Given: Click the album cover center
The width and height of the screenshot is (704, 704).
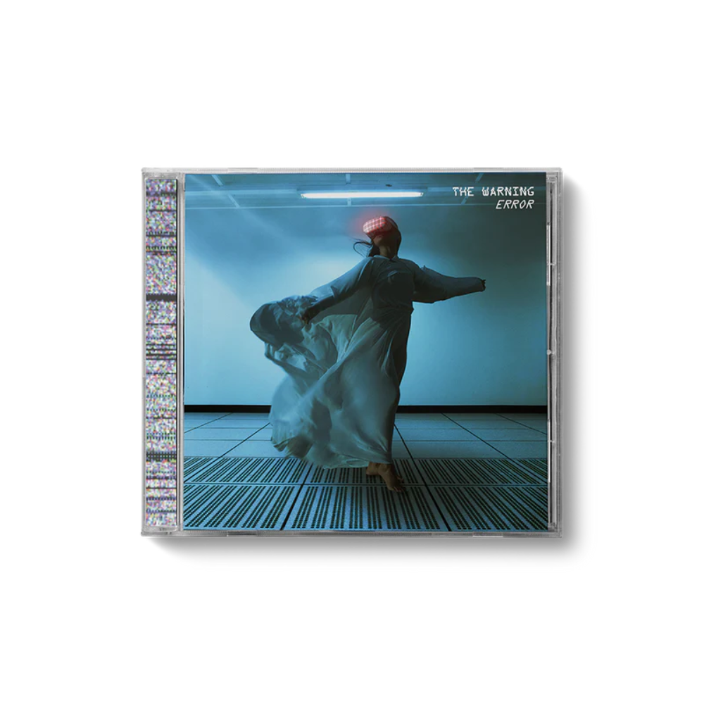Looking at the screenshot, I should point(366,352).
